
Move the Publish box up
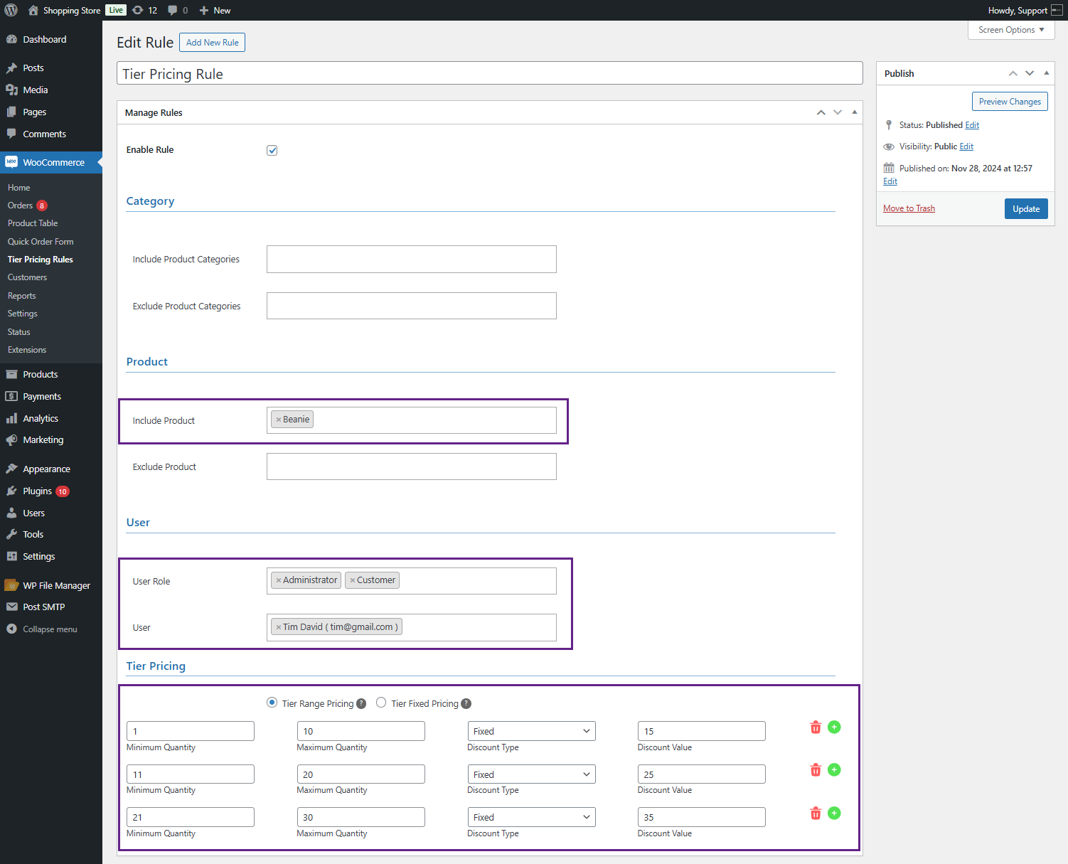tap(1013, 73)
